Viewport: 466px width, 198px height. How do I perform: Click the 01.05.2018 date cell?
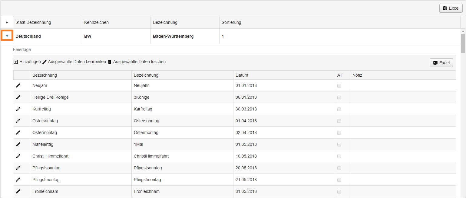(x=284, y=145)
